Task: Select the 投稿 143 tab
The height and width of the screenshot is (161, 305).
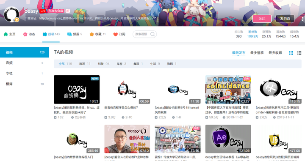Action: point(51,34)
